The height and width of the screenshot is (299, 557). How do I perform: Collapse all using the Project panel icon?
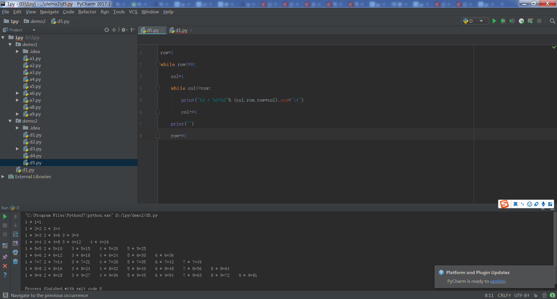pyautogui.click(x=114, y=30)
